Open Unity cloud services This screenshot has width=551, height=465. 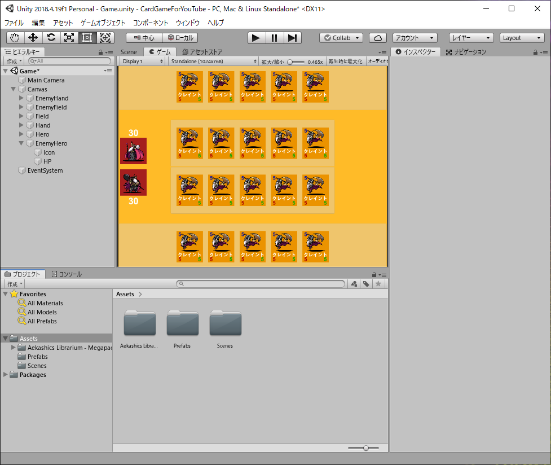coord(378,38)
